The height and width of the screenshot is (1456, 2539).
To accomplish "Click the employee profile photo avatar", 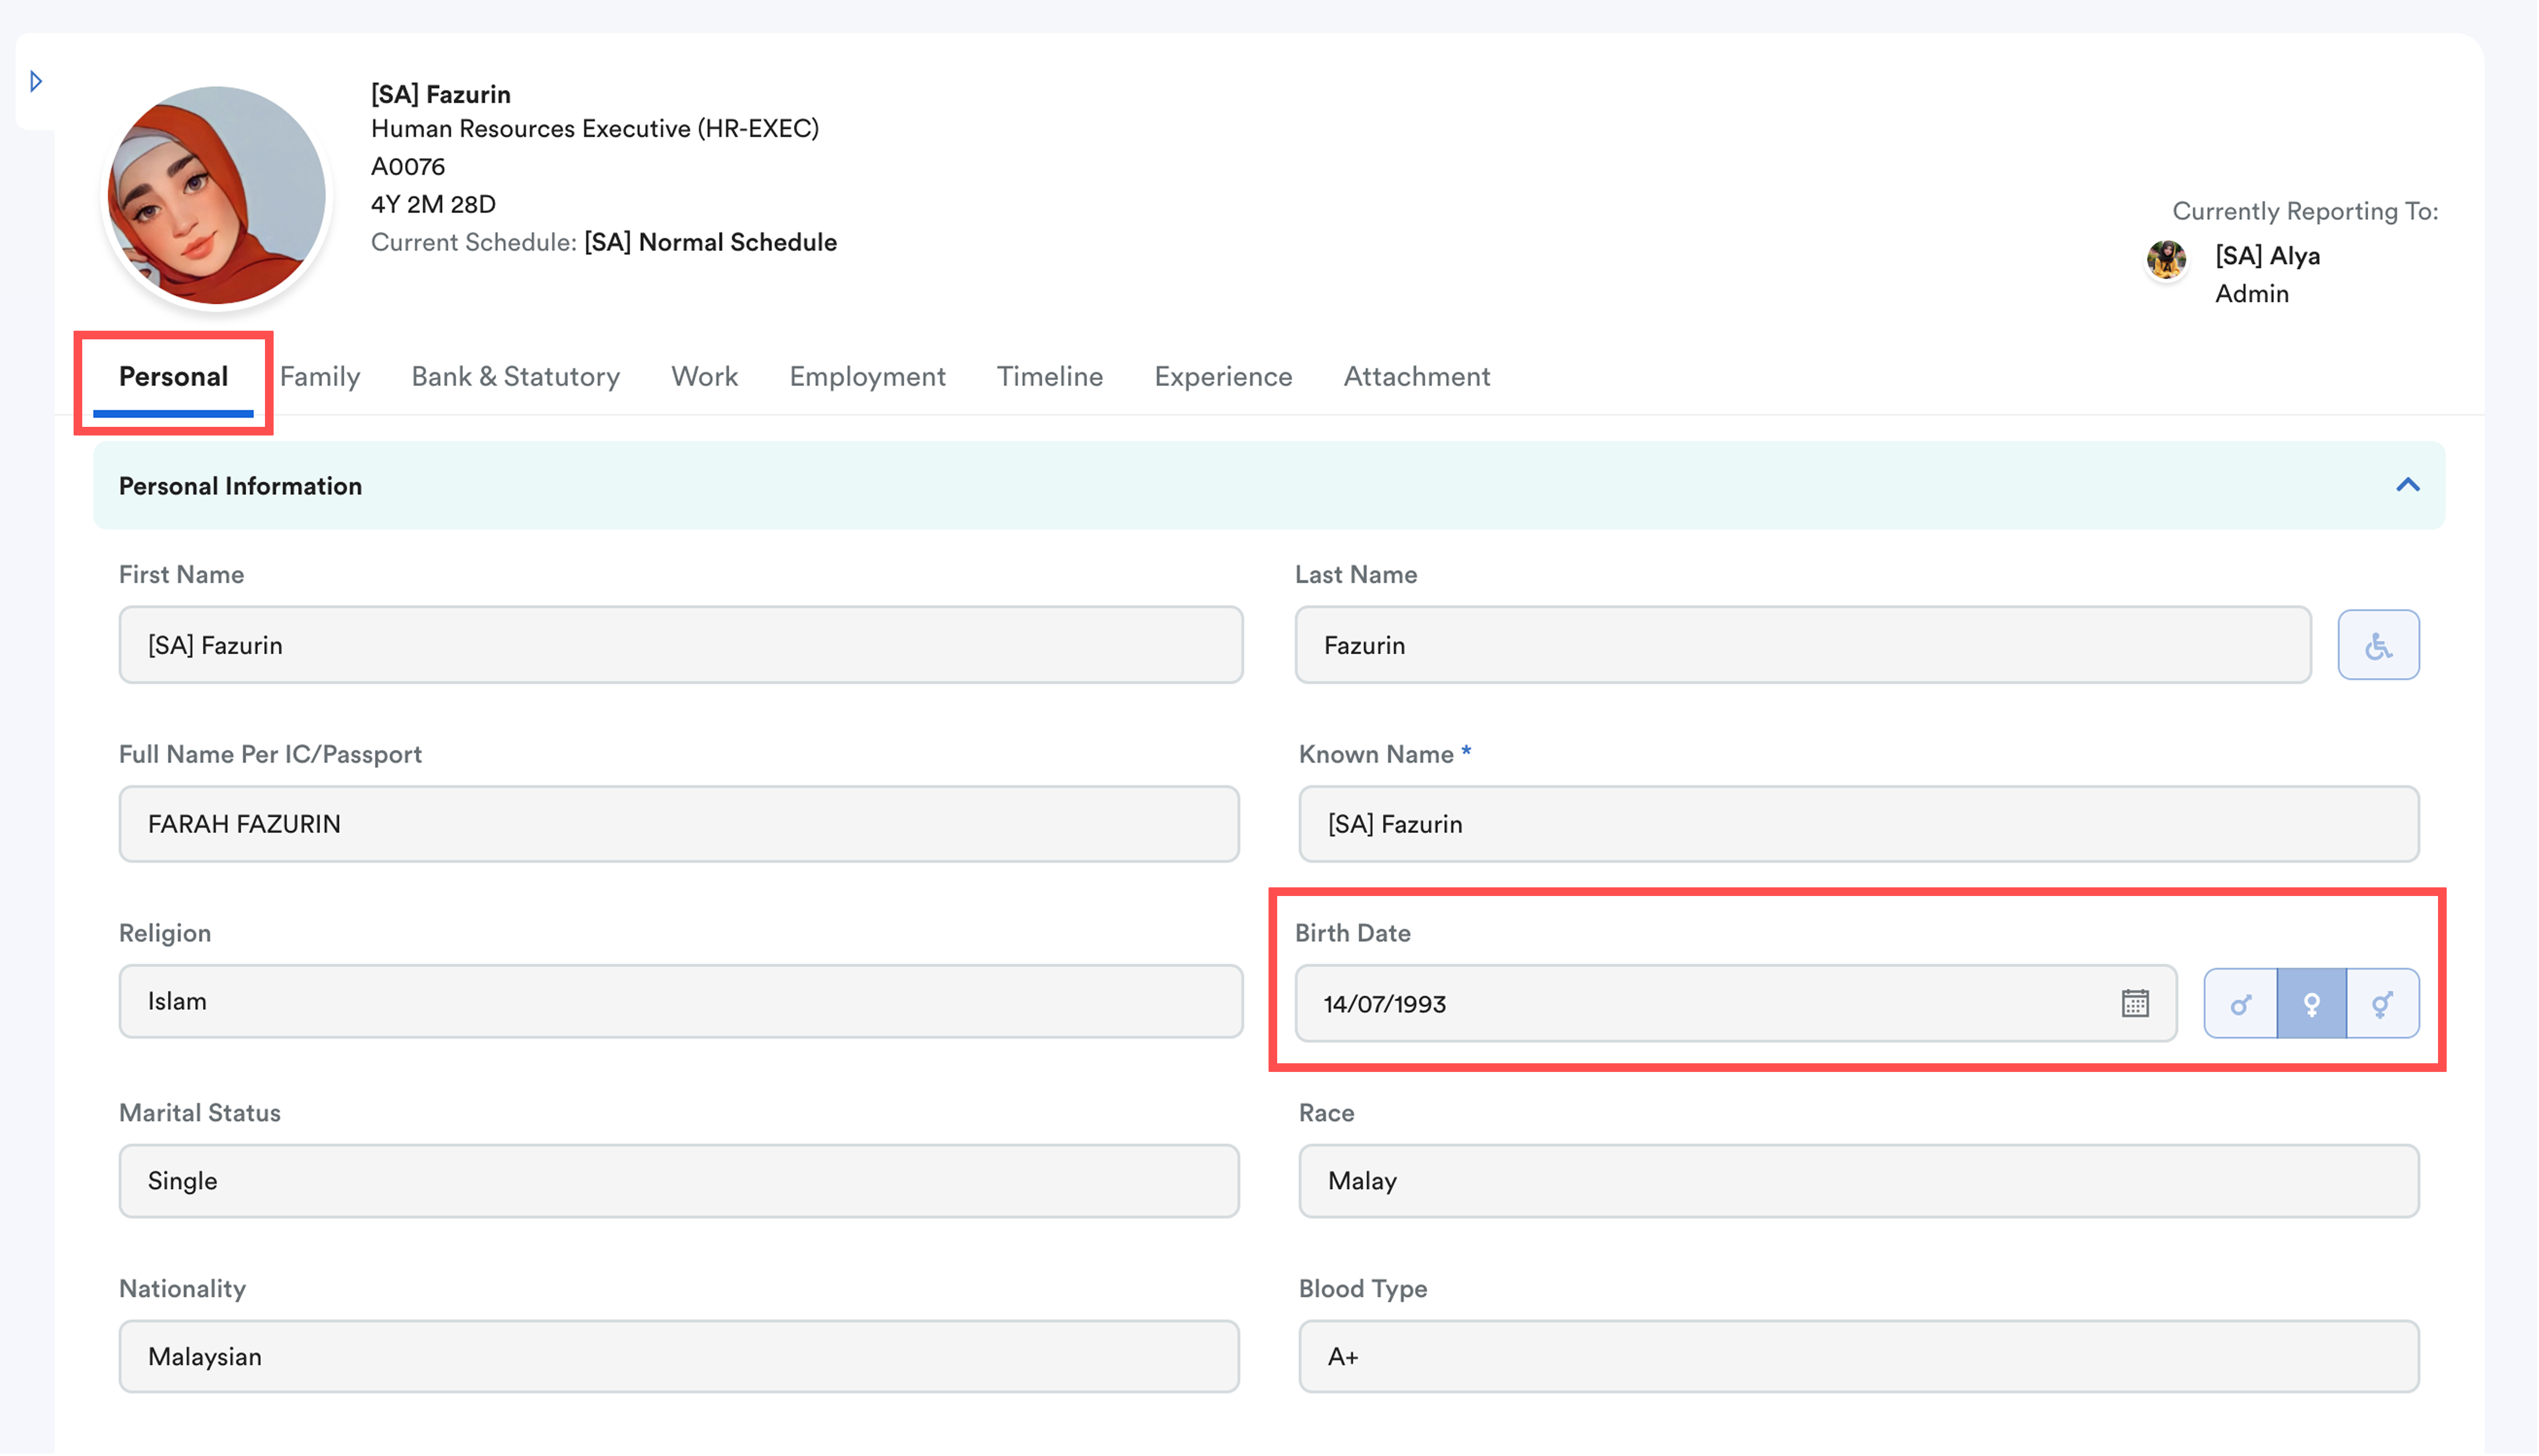I will coord(216,196).
